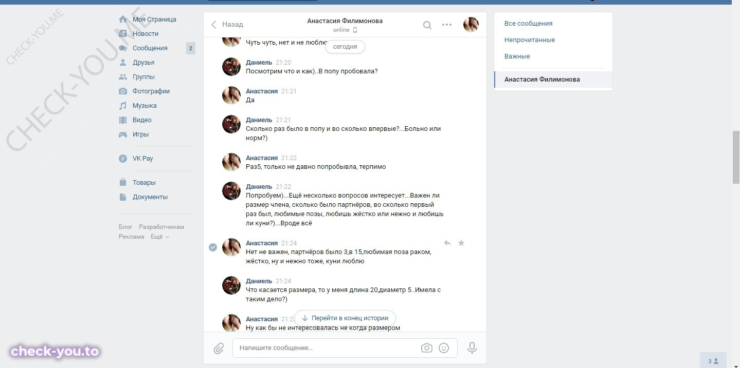Attach a photo with the camera icon in the input

point(427,348)
